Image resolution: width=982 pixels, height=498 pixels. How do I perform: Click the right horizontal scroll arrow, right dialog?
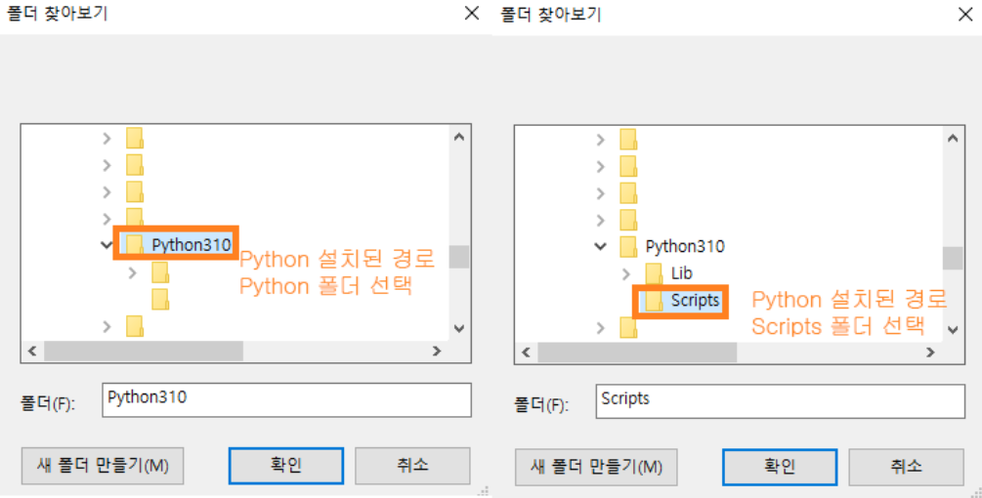(930, 353)
